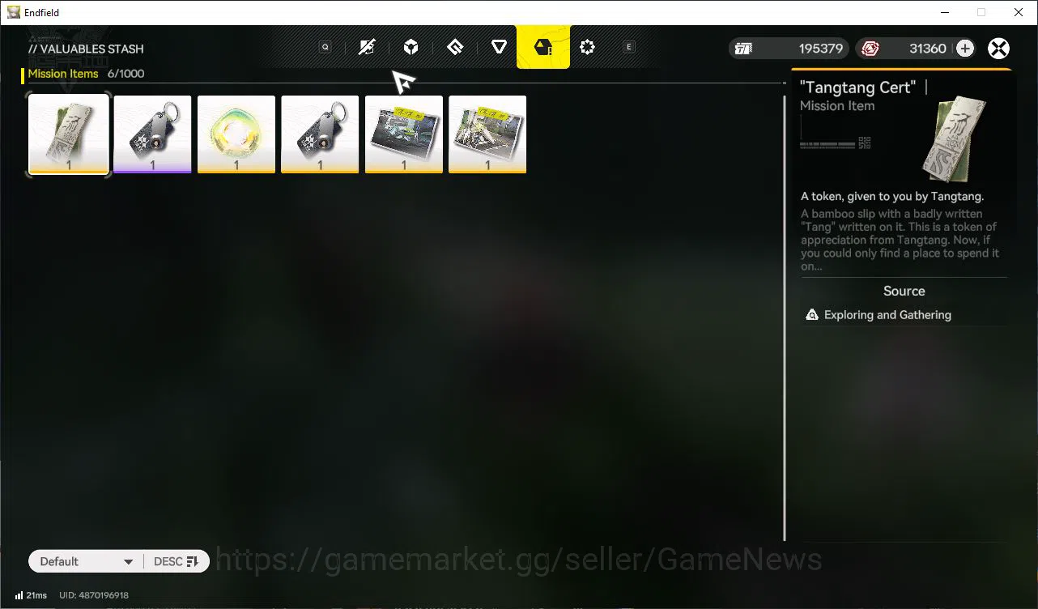This screenshot has height=609, width=1038.
Task: Click "A token, given to you by Tangtang."
Action: pyautogui.click(x=892, y=196)
